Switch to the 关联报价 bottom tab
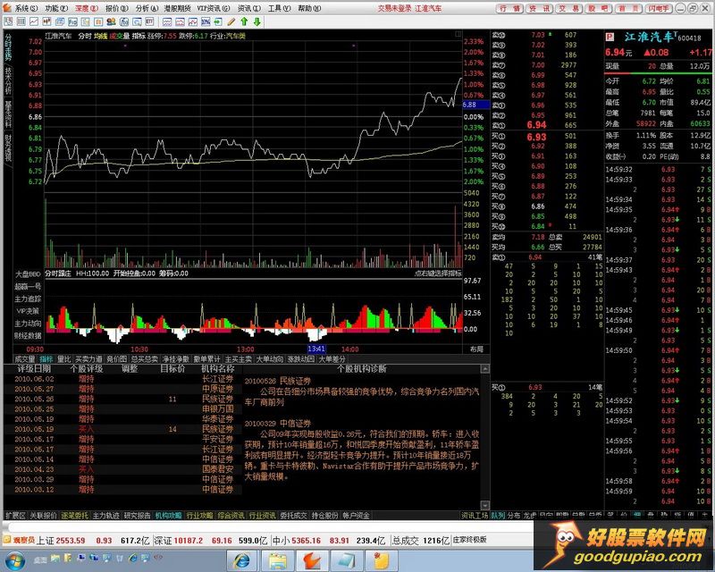715x572 pixels. (x=43, y=516)
